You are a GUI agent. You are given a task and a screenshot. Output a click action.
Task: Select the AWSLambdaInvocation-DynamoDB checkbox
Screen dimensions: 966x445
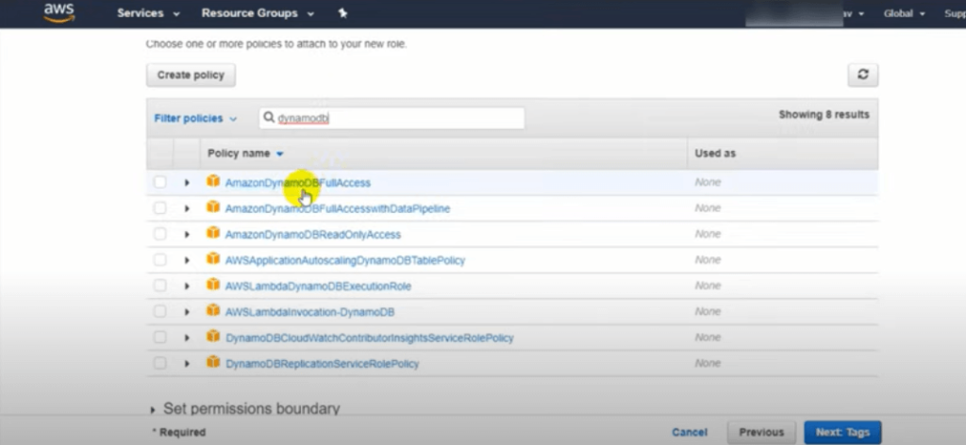point(160,311)
